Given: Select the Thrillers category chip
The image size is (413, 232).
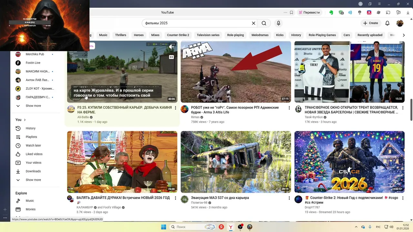Looking at the screenshot, I should pyautogui.click(x=121, y=35).
